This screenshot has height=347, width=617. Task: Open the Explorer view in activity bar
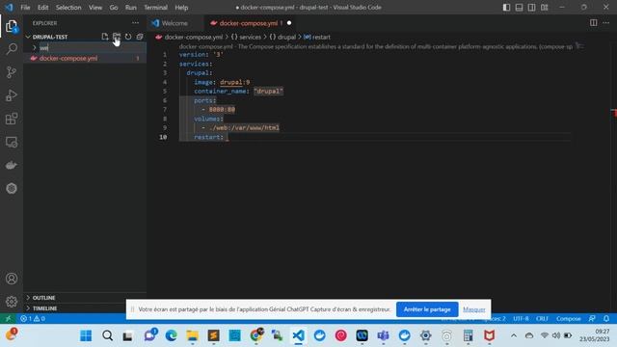point(12,26)
